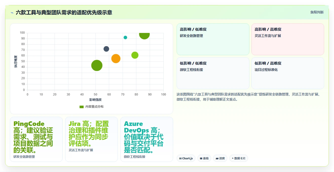334x172 pixels.
Task: Click the diamond icon in 数据卡片 tag
Action: pyautogui.click(x=233, y=158)
